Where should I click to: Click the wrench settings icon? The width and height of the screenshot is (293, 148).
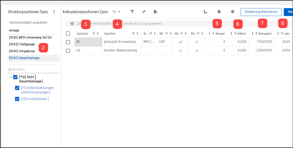coord(144,12)
